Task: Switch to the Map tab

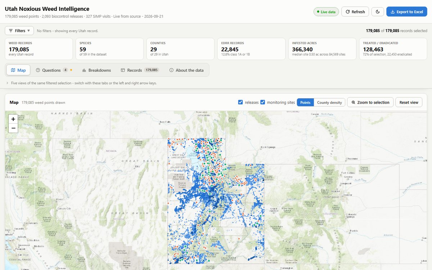Action: click(18, 70)
